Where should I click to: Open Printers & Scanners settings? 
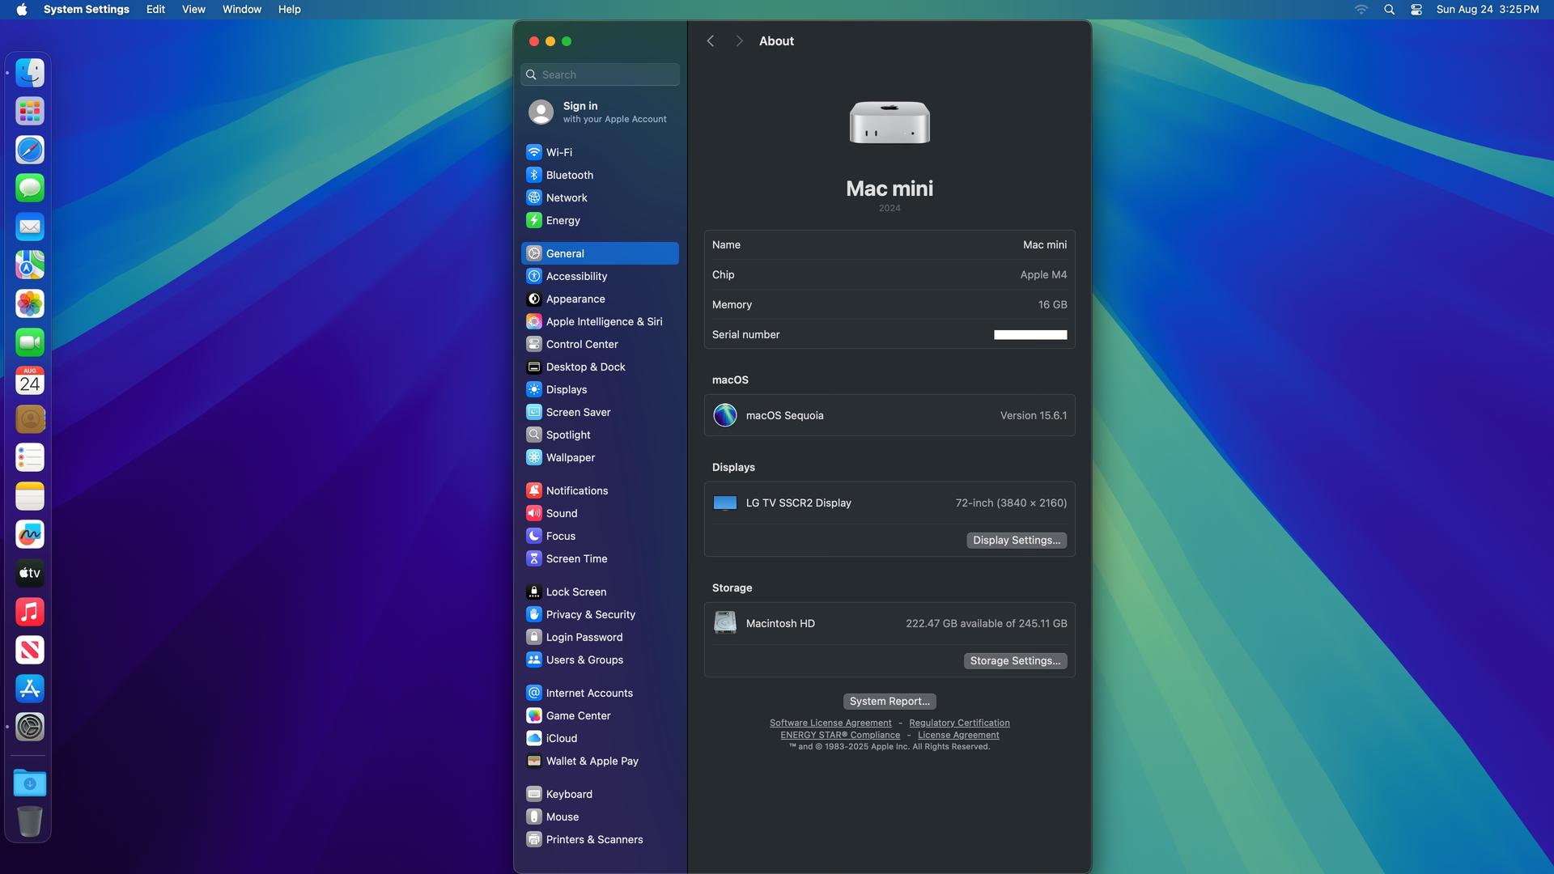pyautogui.click(x=600, y=839)
